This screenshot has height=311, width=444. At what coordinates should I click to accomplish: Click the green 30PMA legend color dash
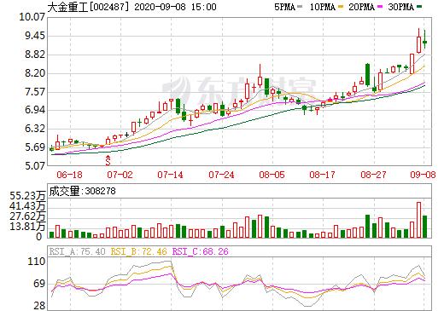(419, 7)
